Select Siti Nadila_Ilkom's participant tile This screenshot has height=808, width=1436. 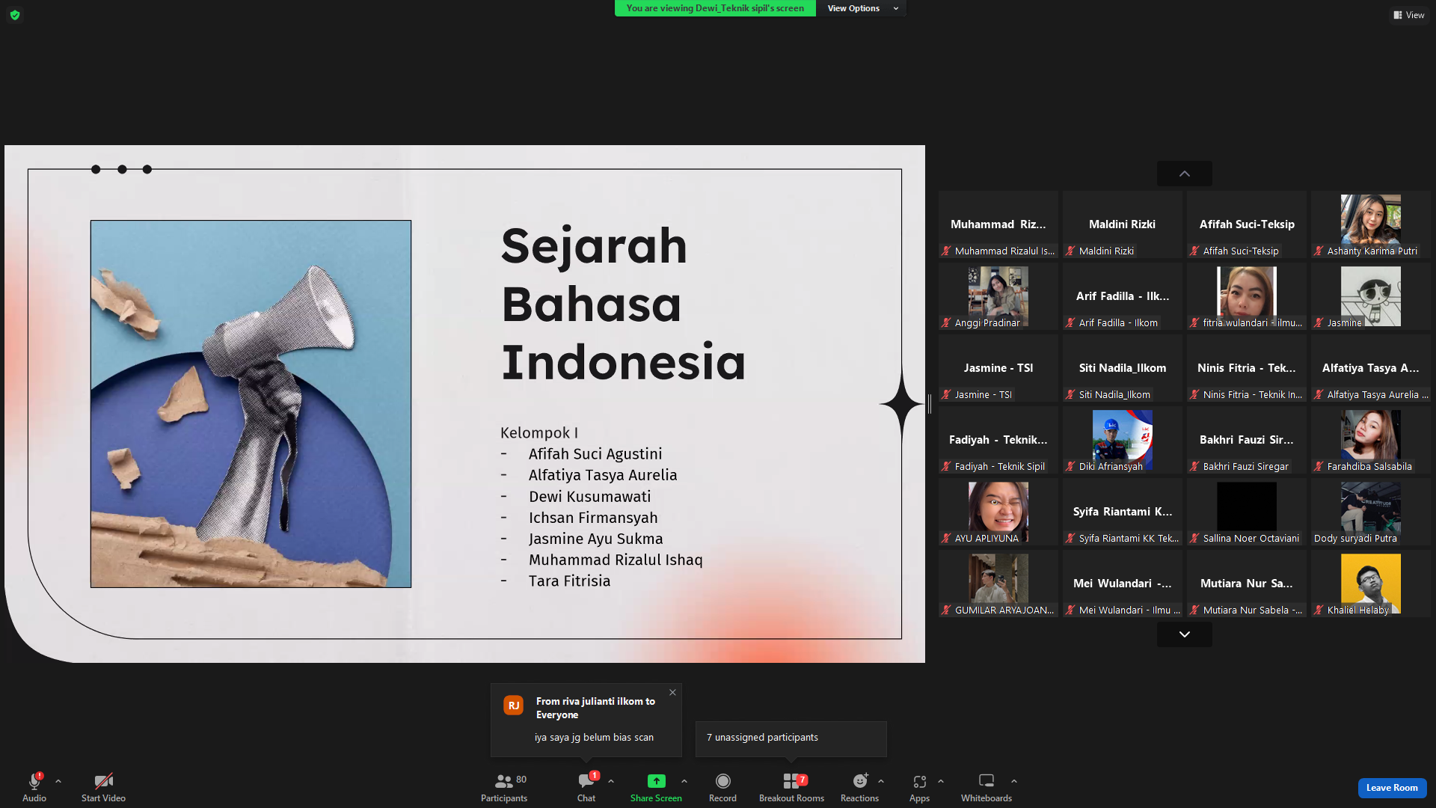(1123, 368)
